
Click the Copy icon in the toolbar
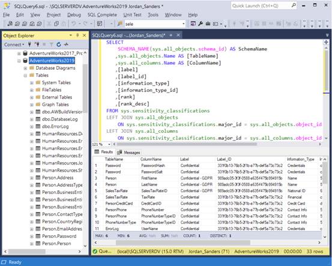(56, 24)
